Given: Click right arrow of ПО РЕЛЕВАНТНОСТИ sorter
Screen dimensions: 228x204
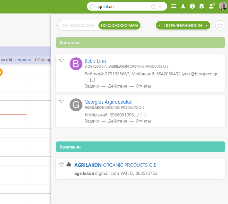Looking at the screenshot, I should pyautogui.click(x=206, y=26).
